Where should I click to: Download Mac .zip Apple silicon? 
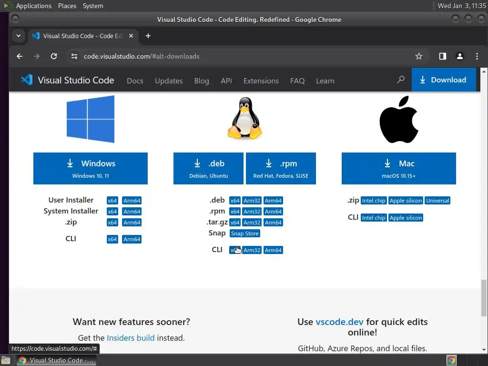click(406, 201)
